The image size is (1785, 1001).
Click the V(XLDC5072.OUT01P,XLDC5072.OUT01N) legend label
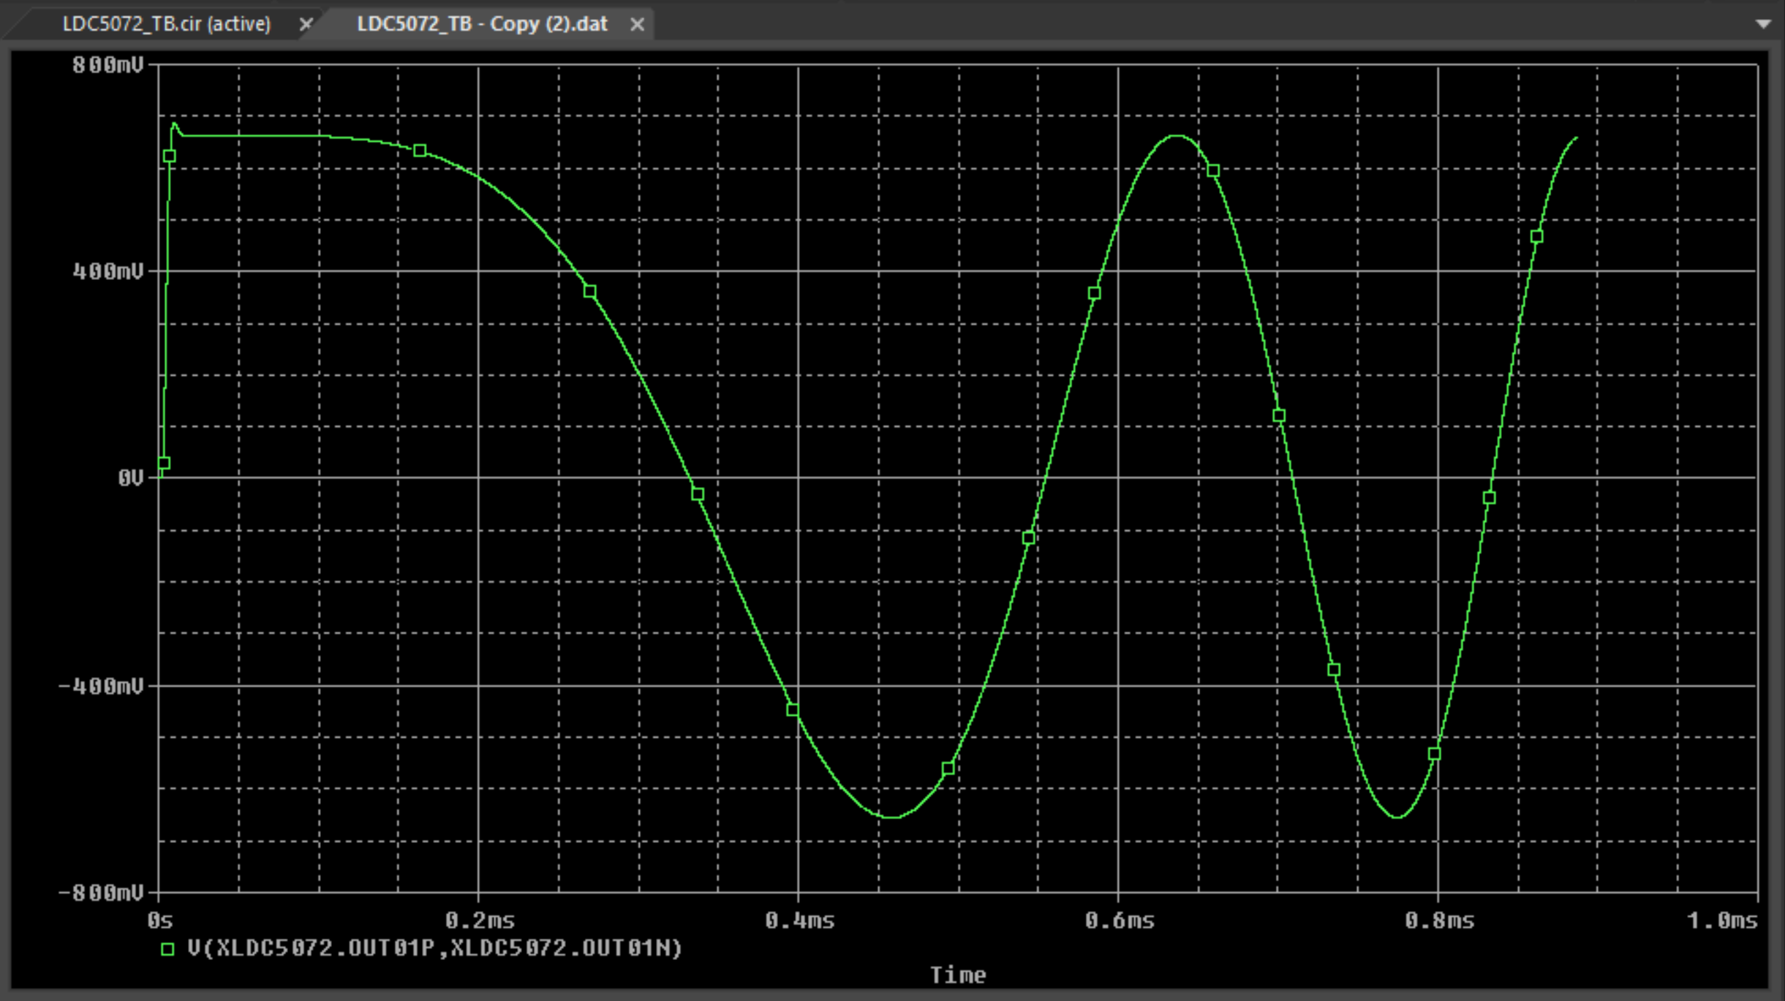pos(437,948)
